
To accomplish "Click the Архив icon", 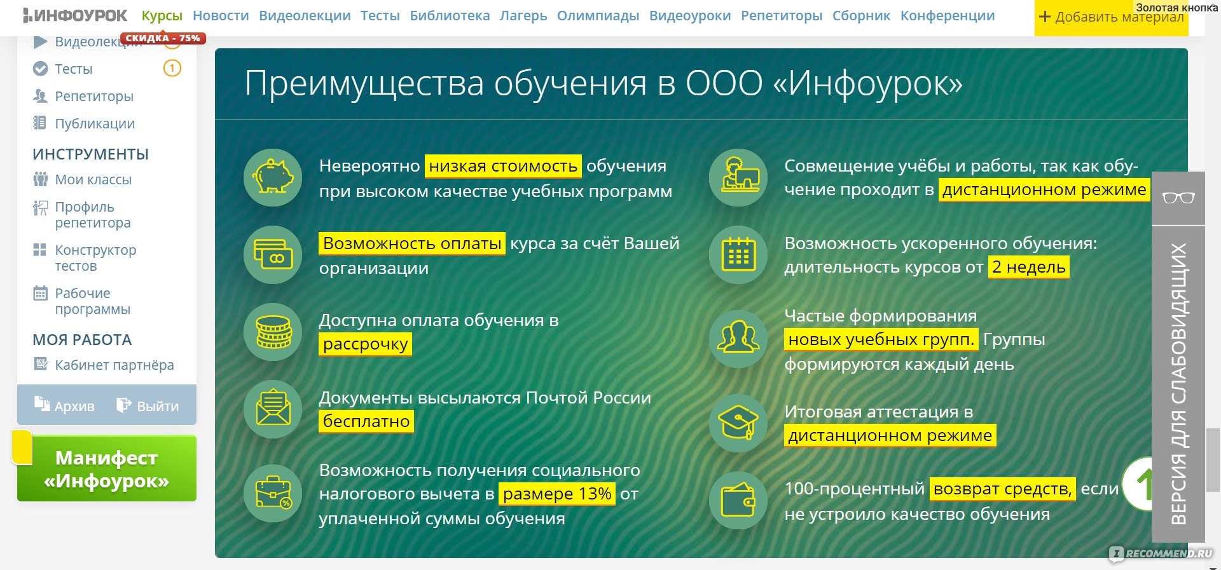I will click(42, 404).
